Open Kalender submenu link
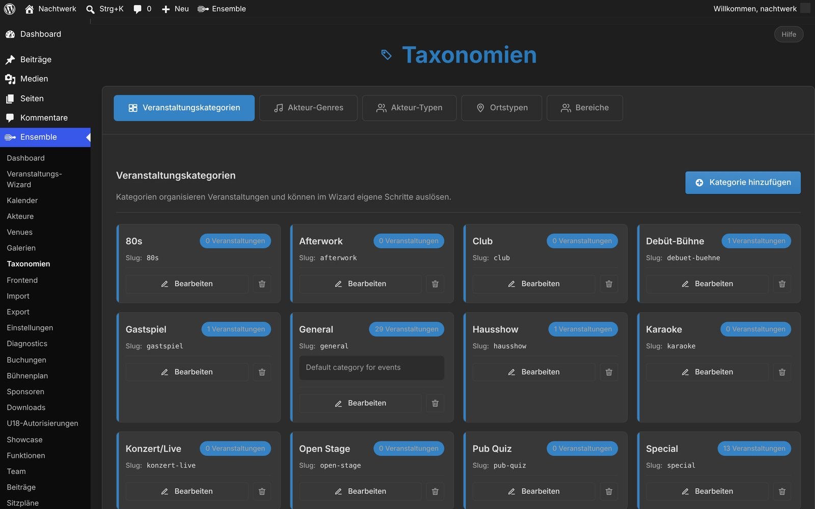This screenshot has height=509, width=815. [x=22, y=201]
